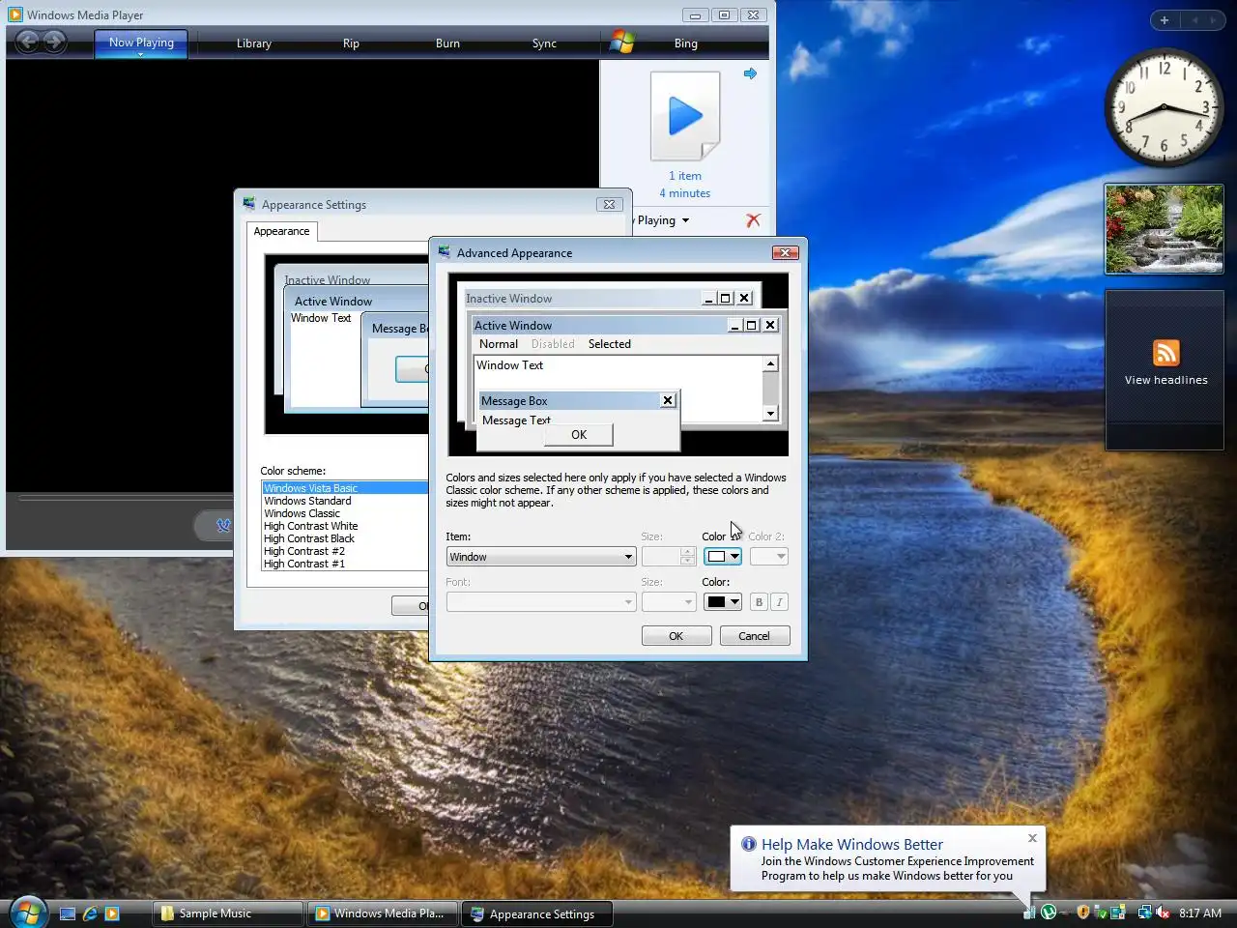Select Windows Classic color scheme
This screenshot has height=928, width=1237.
pyautogui.click(x=345, y=513)
